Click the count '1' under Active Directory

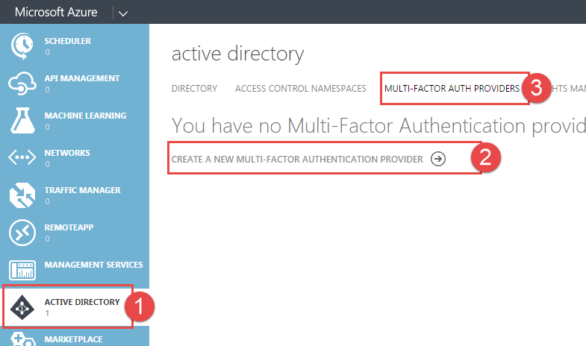tap(48, 313)
